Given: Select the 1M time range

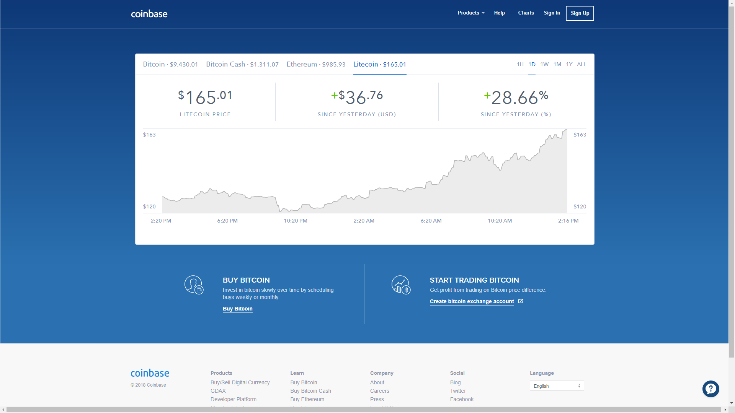Looking at the screenshot, I should (557, 64).
